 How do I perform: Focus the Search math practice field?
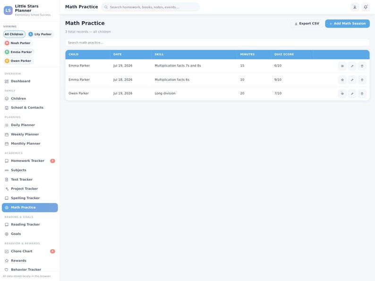217,42
